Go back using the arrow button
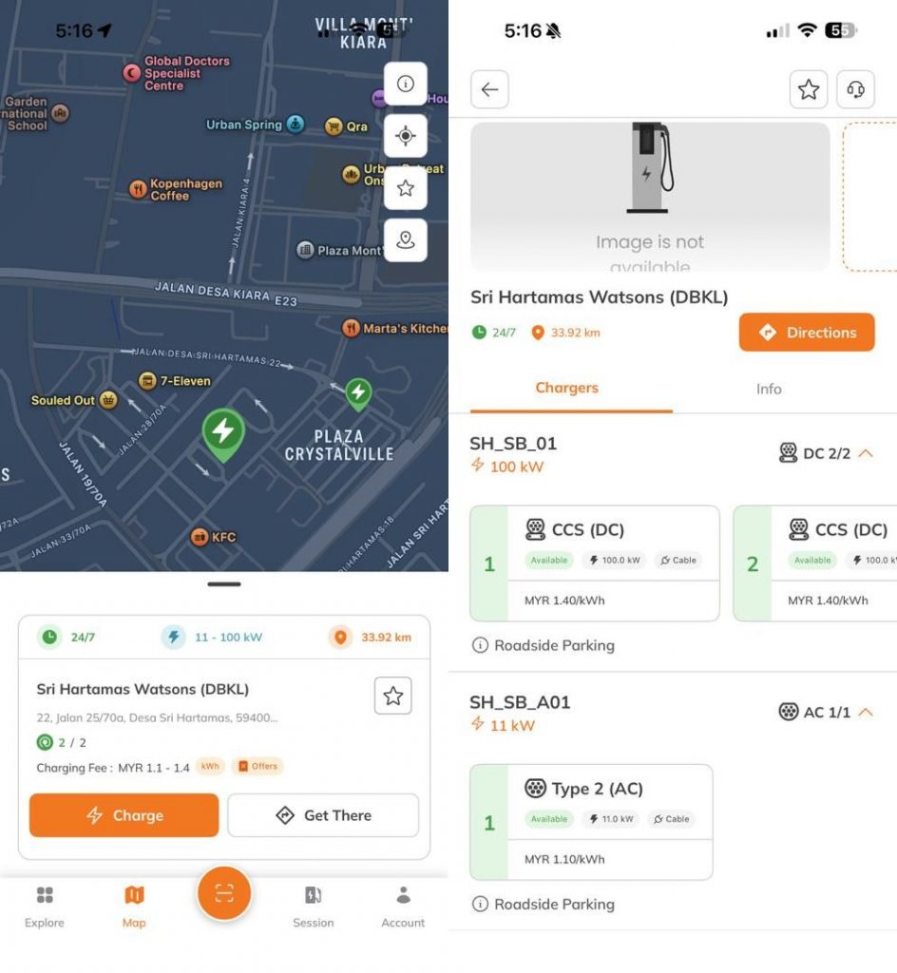 click(x=489, y=89)
